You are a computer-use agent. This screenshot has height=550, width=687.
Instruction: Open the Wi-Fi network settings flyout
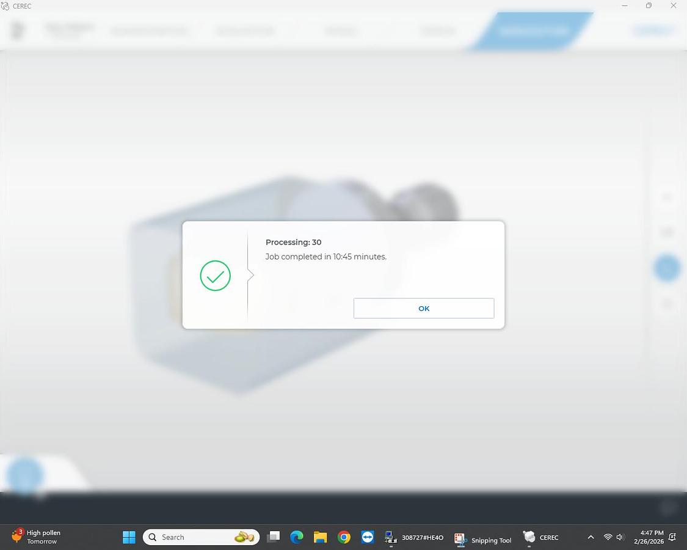pos(608,537)
